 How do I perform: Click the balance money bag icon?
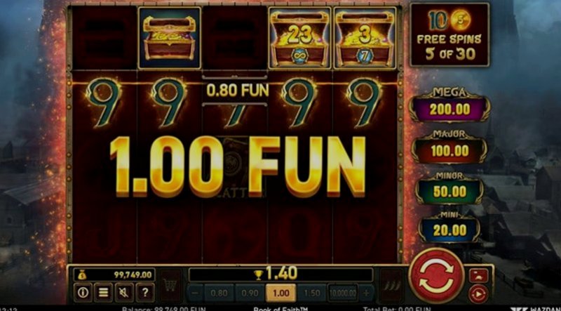(82, 274)
